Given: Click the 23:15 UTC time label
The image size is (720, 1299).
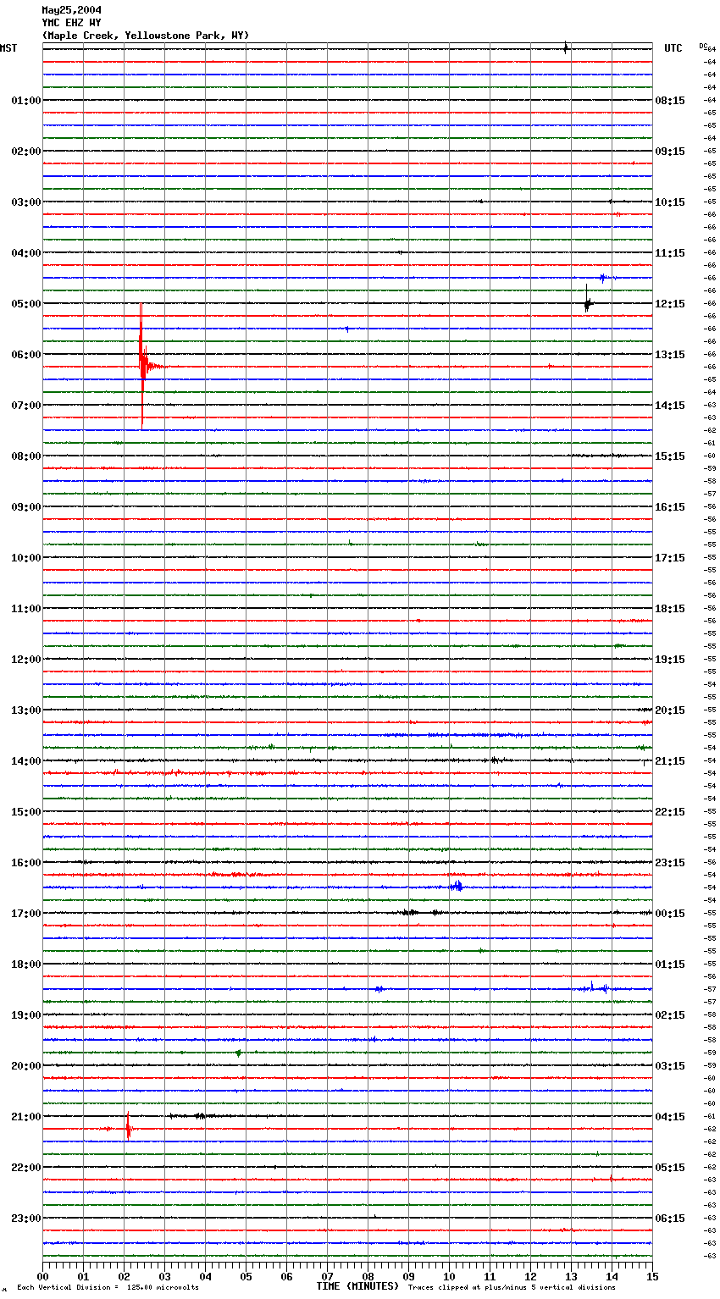Looking at the screenshot, I should [670, 863].
